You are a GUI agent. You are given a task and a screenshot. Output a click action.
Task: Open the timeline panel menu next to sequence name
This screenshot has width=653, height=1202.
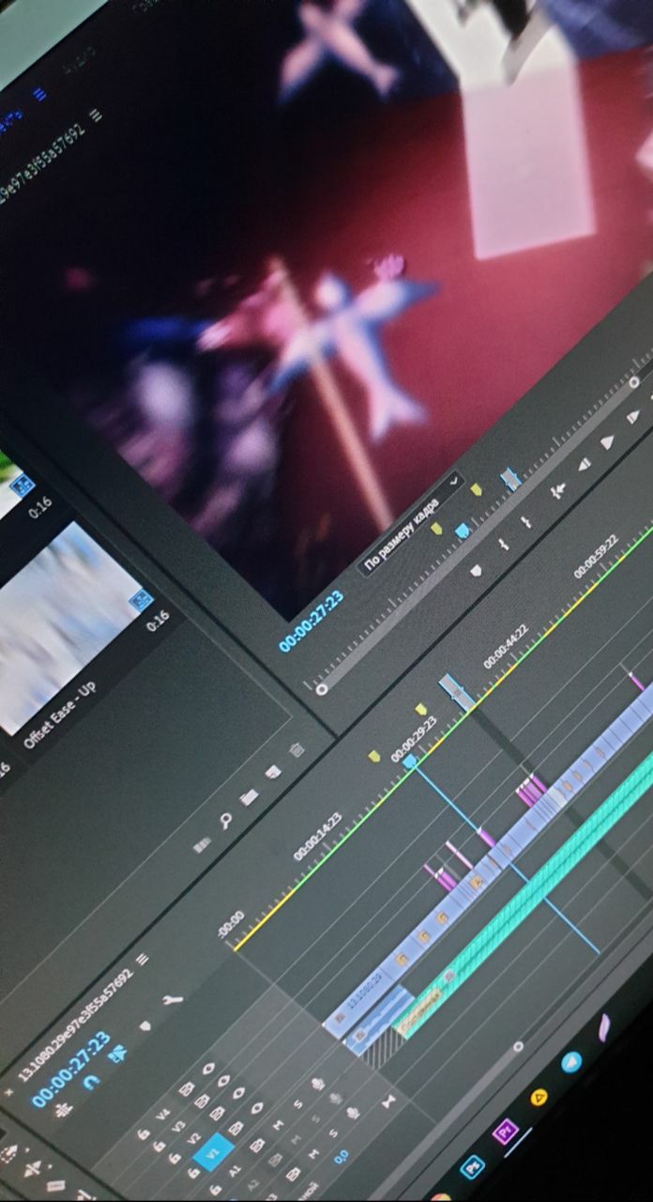(x=141, y=959)
